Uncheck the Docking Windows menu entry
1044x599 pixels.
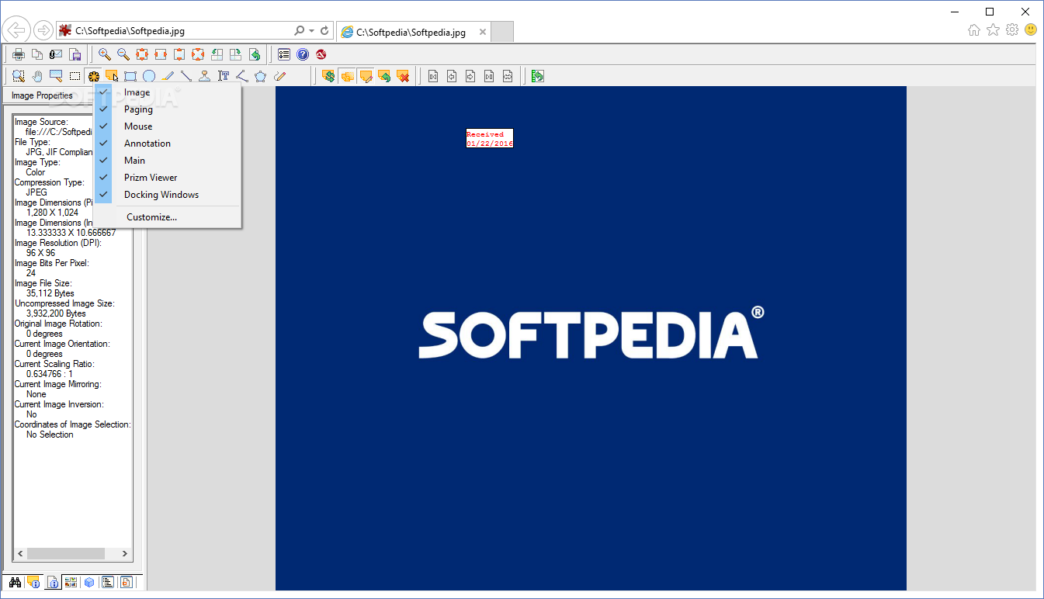[x=167, y=195]
